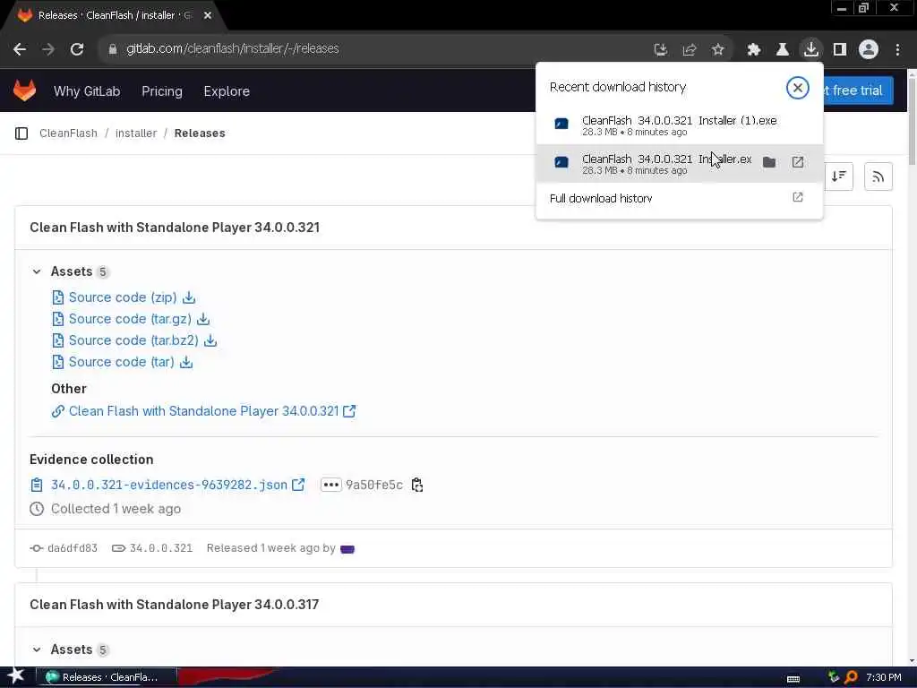Open tag 34.0.0.321

[161, 548]
